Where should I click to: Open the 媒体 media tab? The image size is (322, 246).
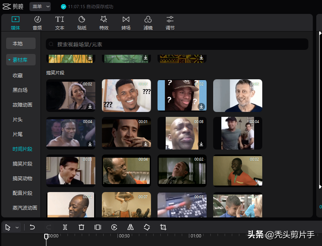[16, 23]
